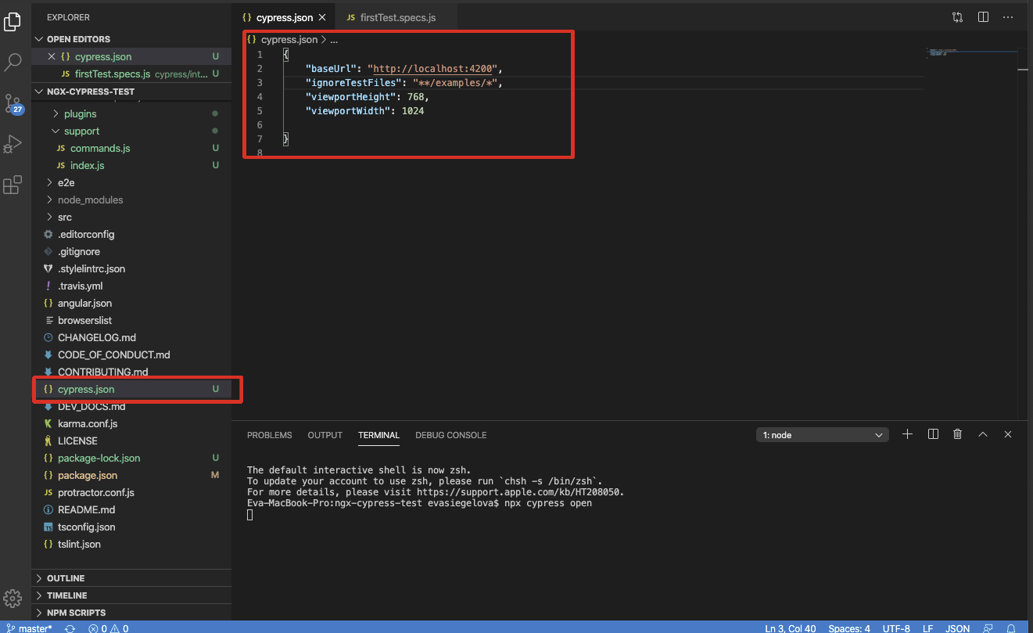Split the terminal pane
The height and width of the screenshot is (633, 1033).
click(x=933, y=434)
